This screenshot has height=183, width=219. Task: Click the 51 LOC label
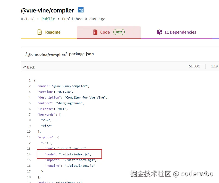(194, 66)
